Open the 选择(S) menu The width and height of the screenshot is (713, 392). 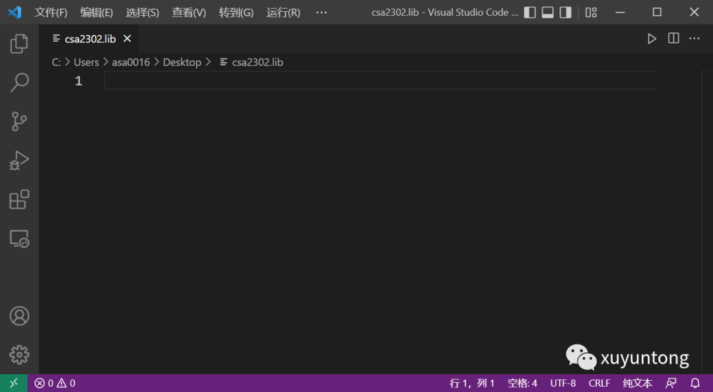click(x=143, y=13)
